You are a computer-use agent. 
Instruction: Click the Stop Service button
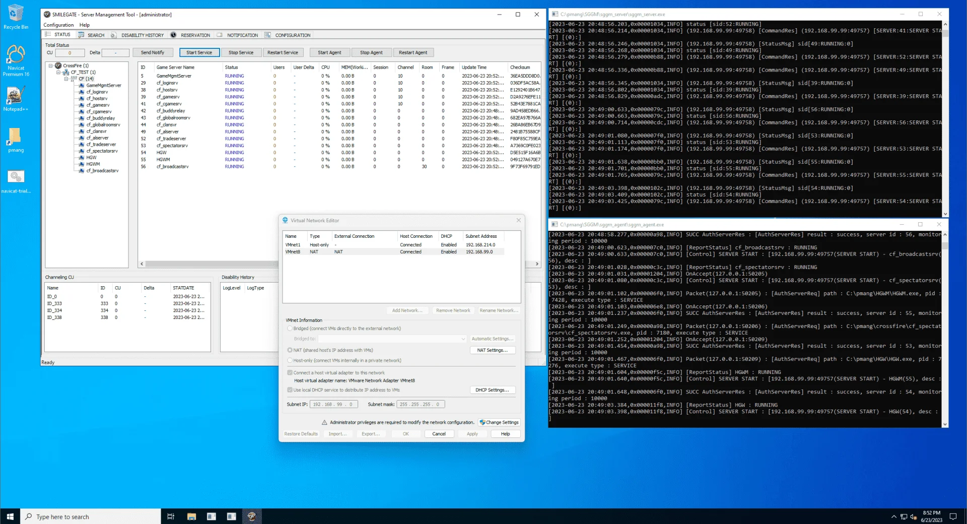[x=241, y=52]
